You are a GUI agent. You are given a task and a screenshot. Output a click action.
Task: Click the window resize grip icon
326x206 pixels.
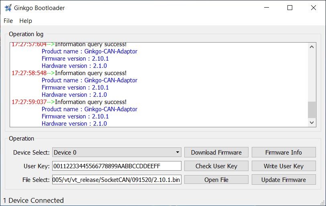point(323,203)
